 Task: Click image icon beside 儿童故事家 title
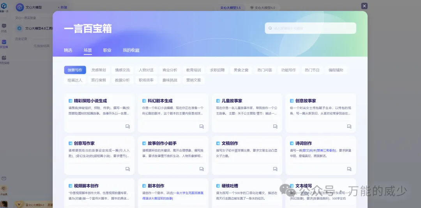pyautogui.click(x=218, y=101)
